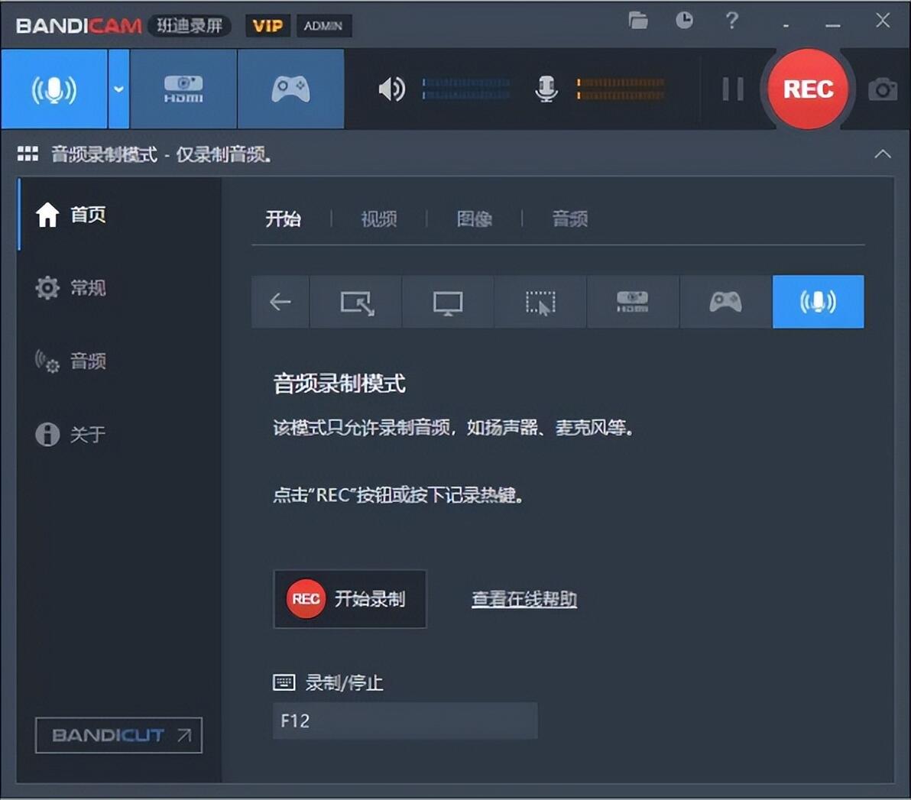Open help question mark icon
The height and width of the screenshot is (800, 911).
click(x=732, y=21)
